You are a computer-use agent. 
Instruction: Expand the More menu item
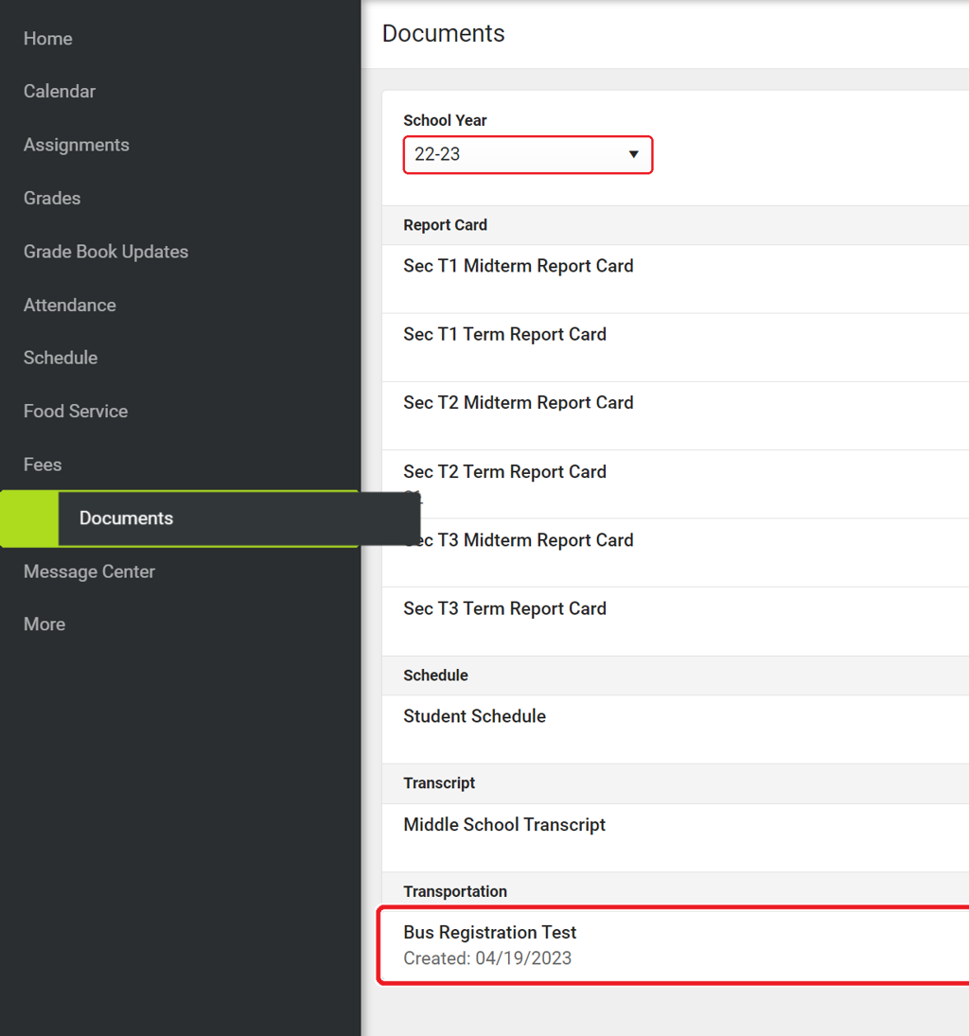pos(44,624)
